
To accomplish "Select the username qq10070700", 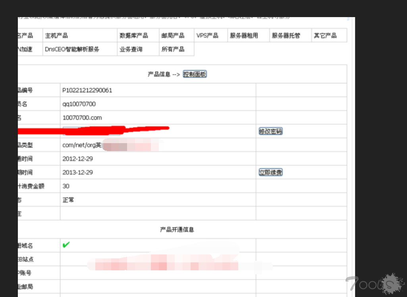I will click(x=79, y=104).
